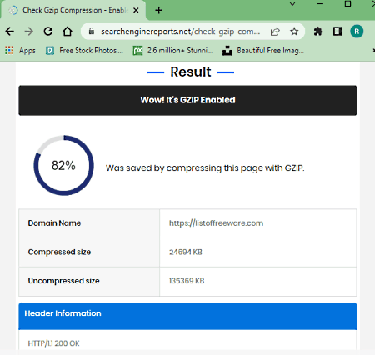Viewport: 375px width, 355px height.
Task: Select the 24694 KB compressed size value
Action: (x=186, y=252)
